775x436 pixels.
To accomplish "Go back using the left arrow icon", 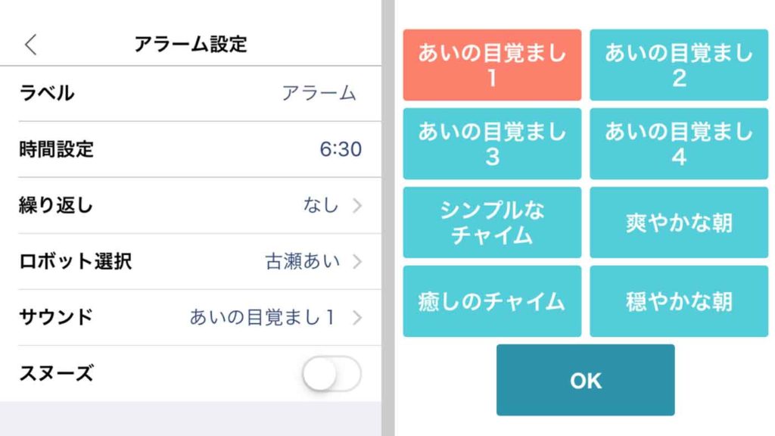I will 30,45.
